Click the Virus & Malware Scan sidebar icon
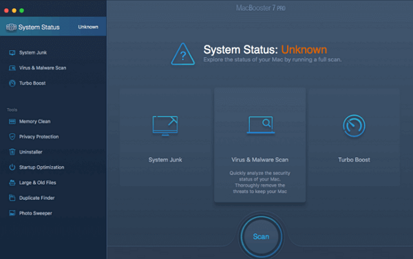Image resolution: width=413 pixels, height=259 pixels. pos(12,68)
